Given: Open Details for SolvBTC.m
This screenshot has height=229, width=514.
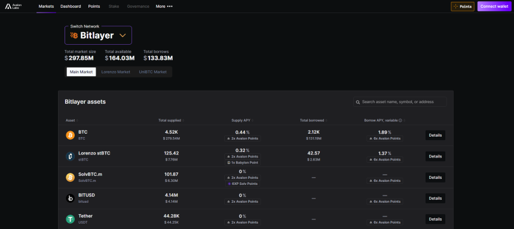Looking at the screenshot, I should (x=435, y=177).
